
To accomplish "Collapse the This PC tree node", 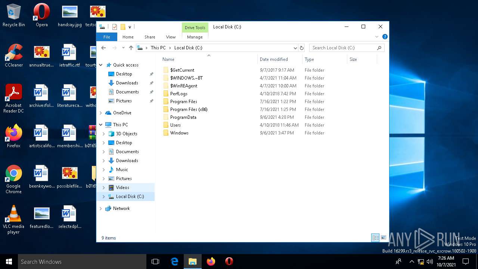I will [101, 125].
